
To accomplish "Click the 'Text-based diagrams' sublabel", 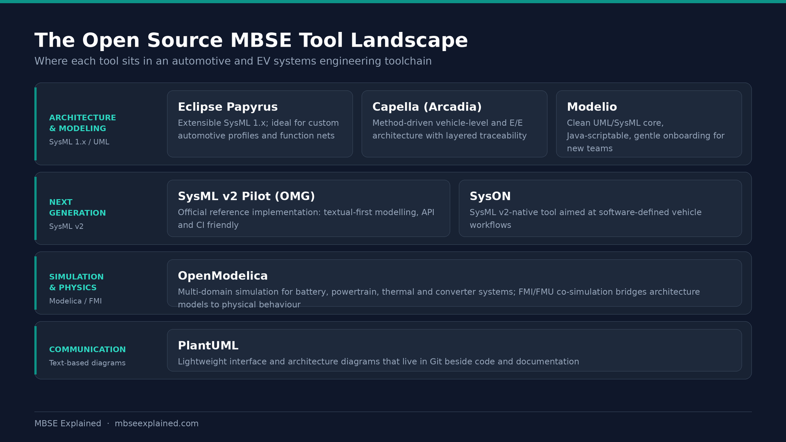I will click(87, 363).
